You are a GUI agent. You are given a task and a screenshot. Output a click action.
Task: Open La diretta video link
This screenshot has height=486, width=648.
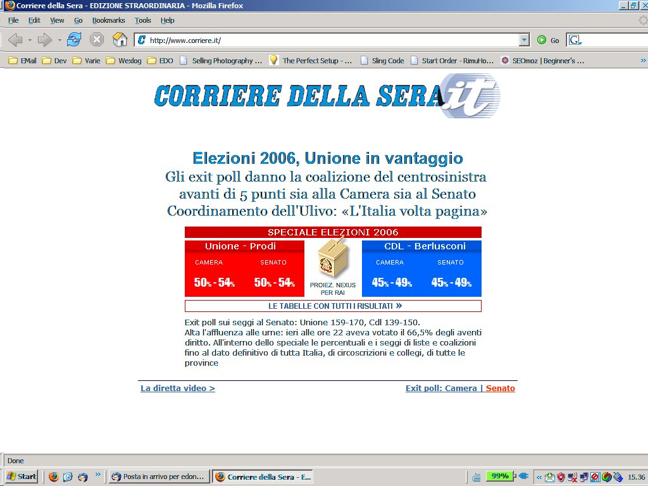tap(178, 388)
